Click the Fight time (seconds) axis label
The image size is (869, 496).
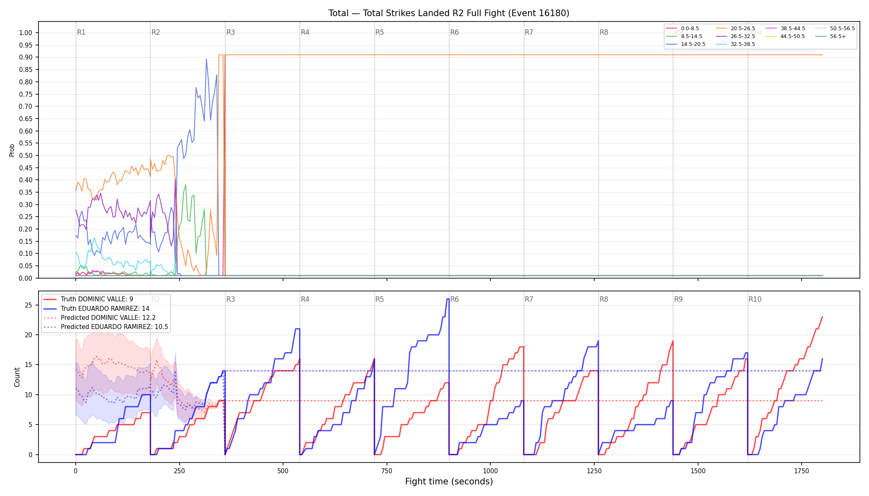[x=449, y=482]
